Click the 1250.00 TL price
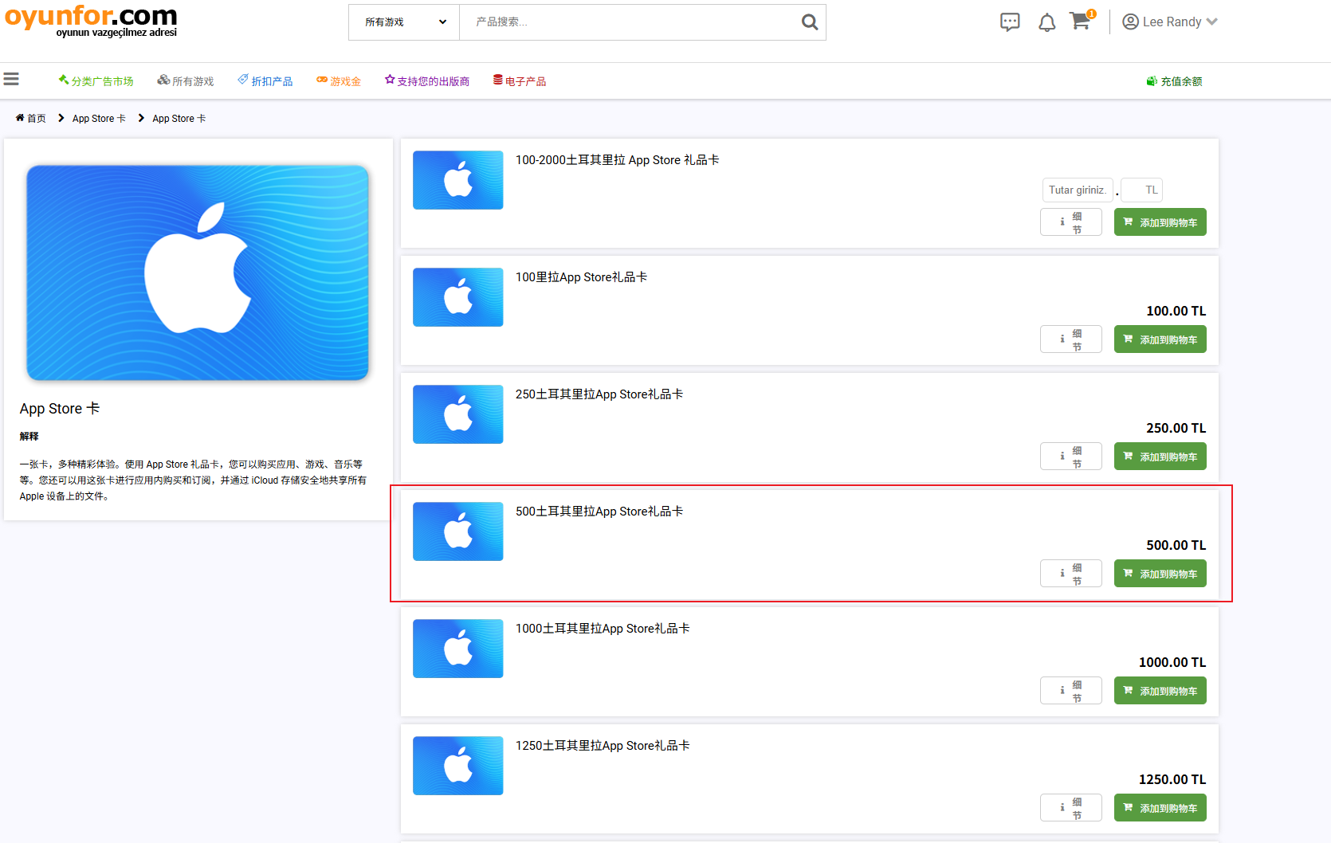The image size is (1331, 843). pos(1172,779)
